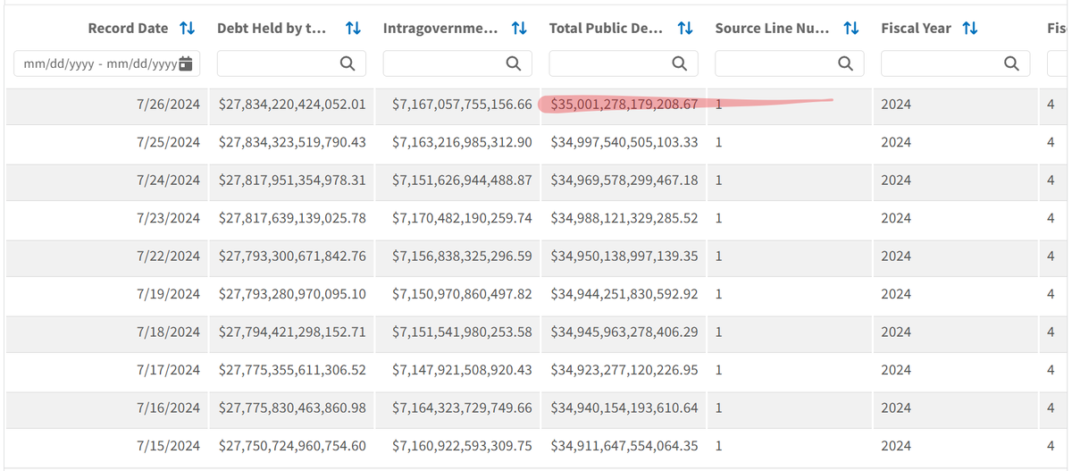Click the $27,775,355,611,306.52 public debt value

292,370
